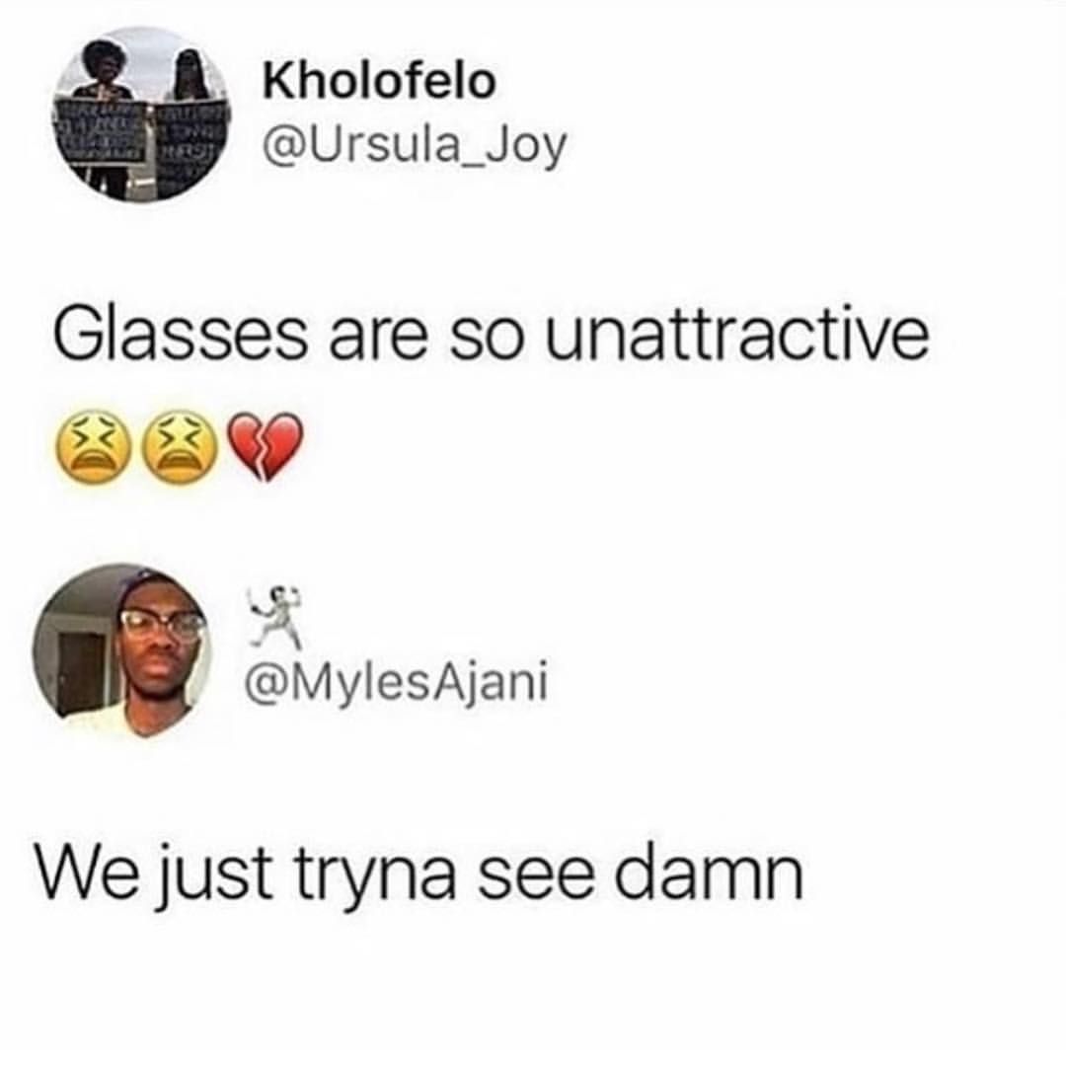This screenshot has width=1066, height=1066.
Task: Click the broken heart emoji
Action: 265,446
